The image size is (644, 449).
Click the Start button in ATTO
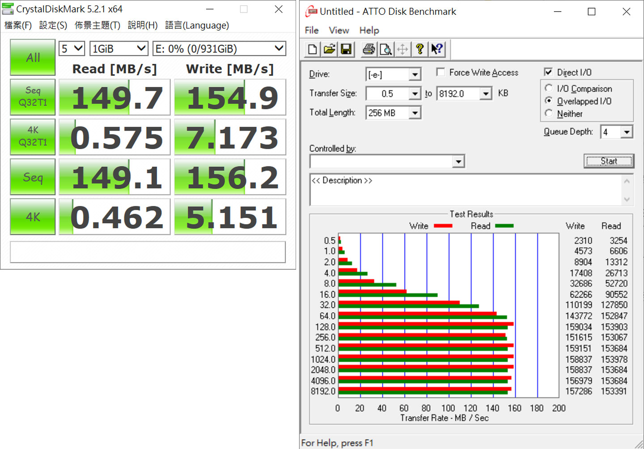[x=609, y=161]
